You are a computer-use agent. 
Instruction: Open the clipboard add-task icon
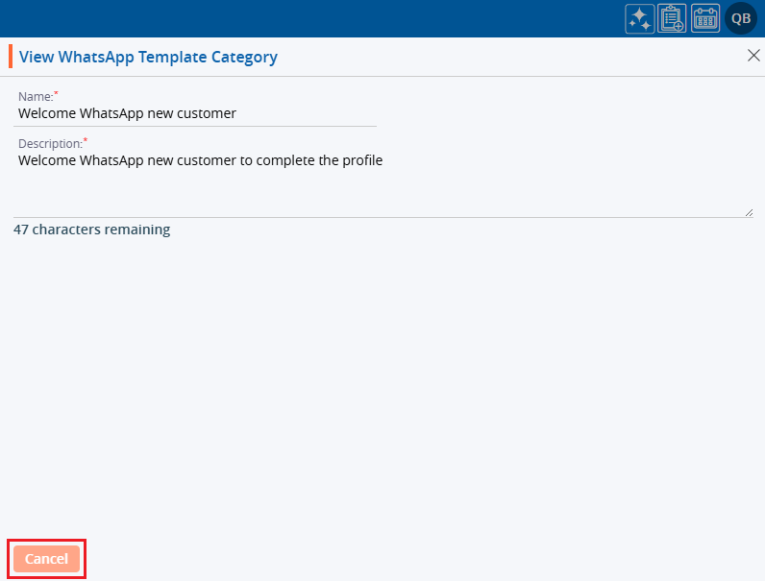click(672, 18)
